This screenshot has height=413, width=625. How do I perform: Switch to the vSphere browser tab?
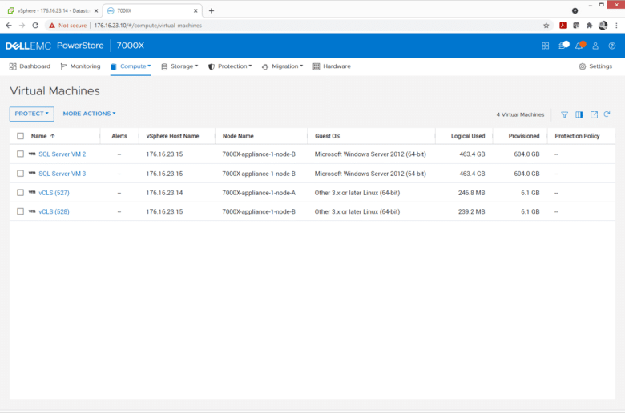tap(53, 10)
